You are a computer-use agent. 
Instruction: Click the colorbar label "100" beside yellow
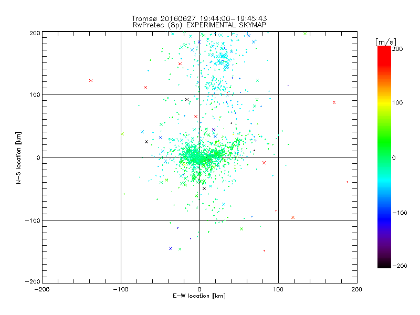[x=397, y=102]
